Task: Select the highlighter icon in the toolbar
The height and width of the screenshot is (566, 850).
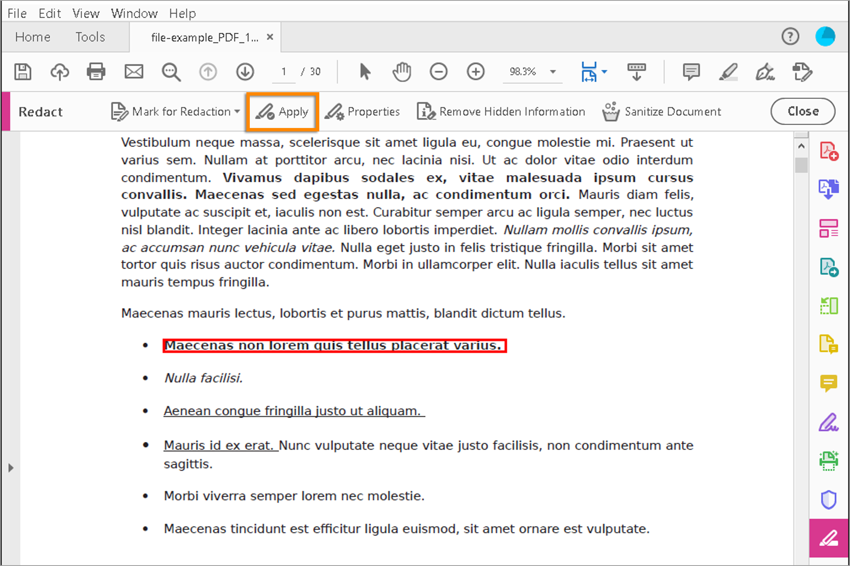Action: tap(728, 72)
